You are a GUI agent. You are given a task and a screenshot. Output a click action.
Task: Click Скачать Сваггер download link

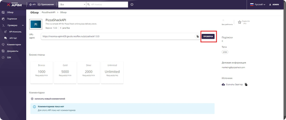point(232,85)
